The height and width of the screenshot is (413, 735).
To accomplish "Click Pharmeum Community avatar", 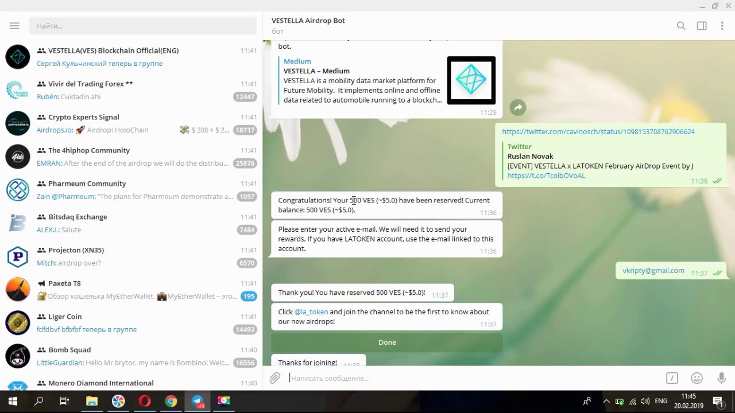I will pyautogui.click(x=18, y=190).
